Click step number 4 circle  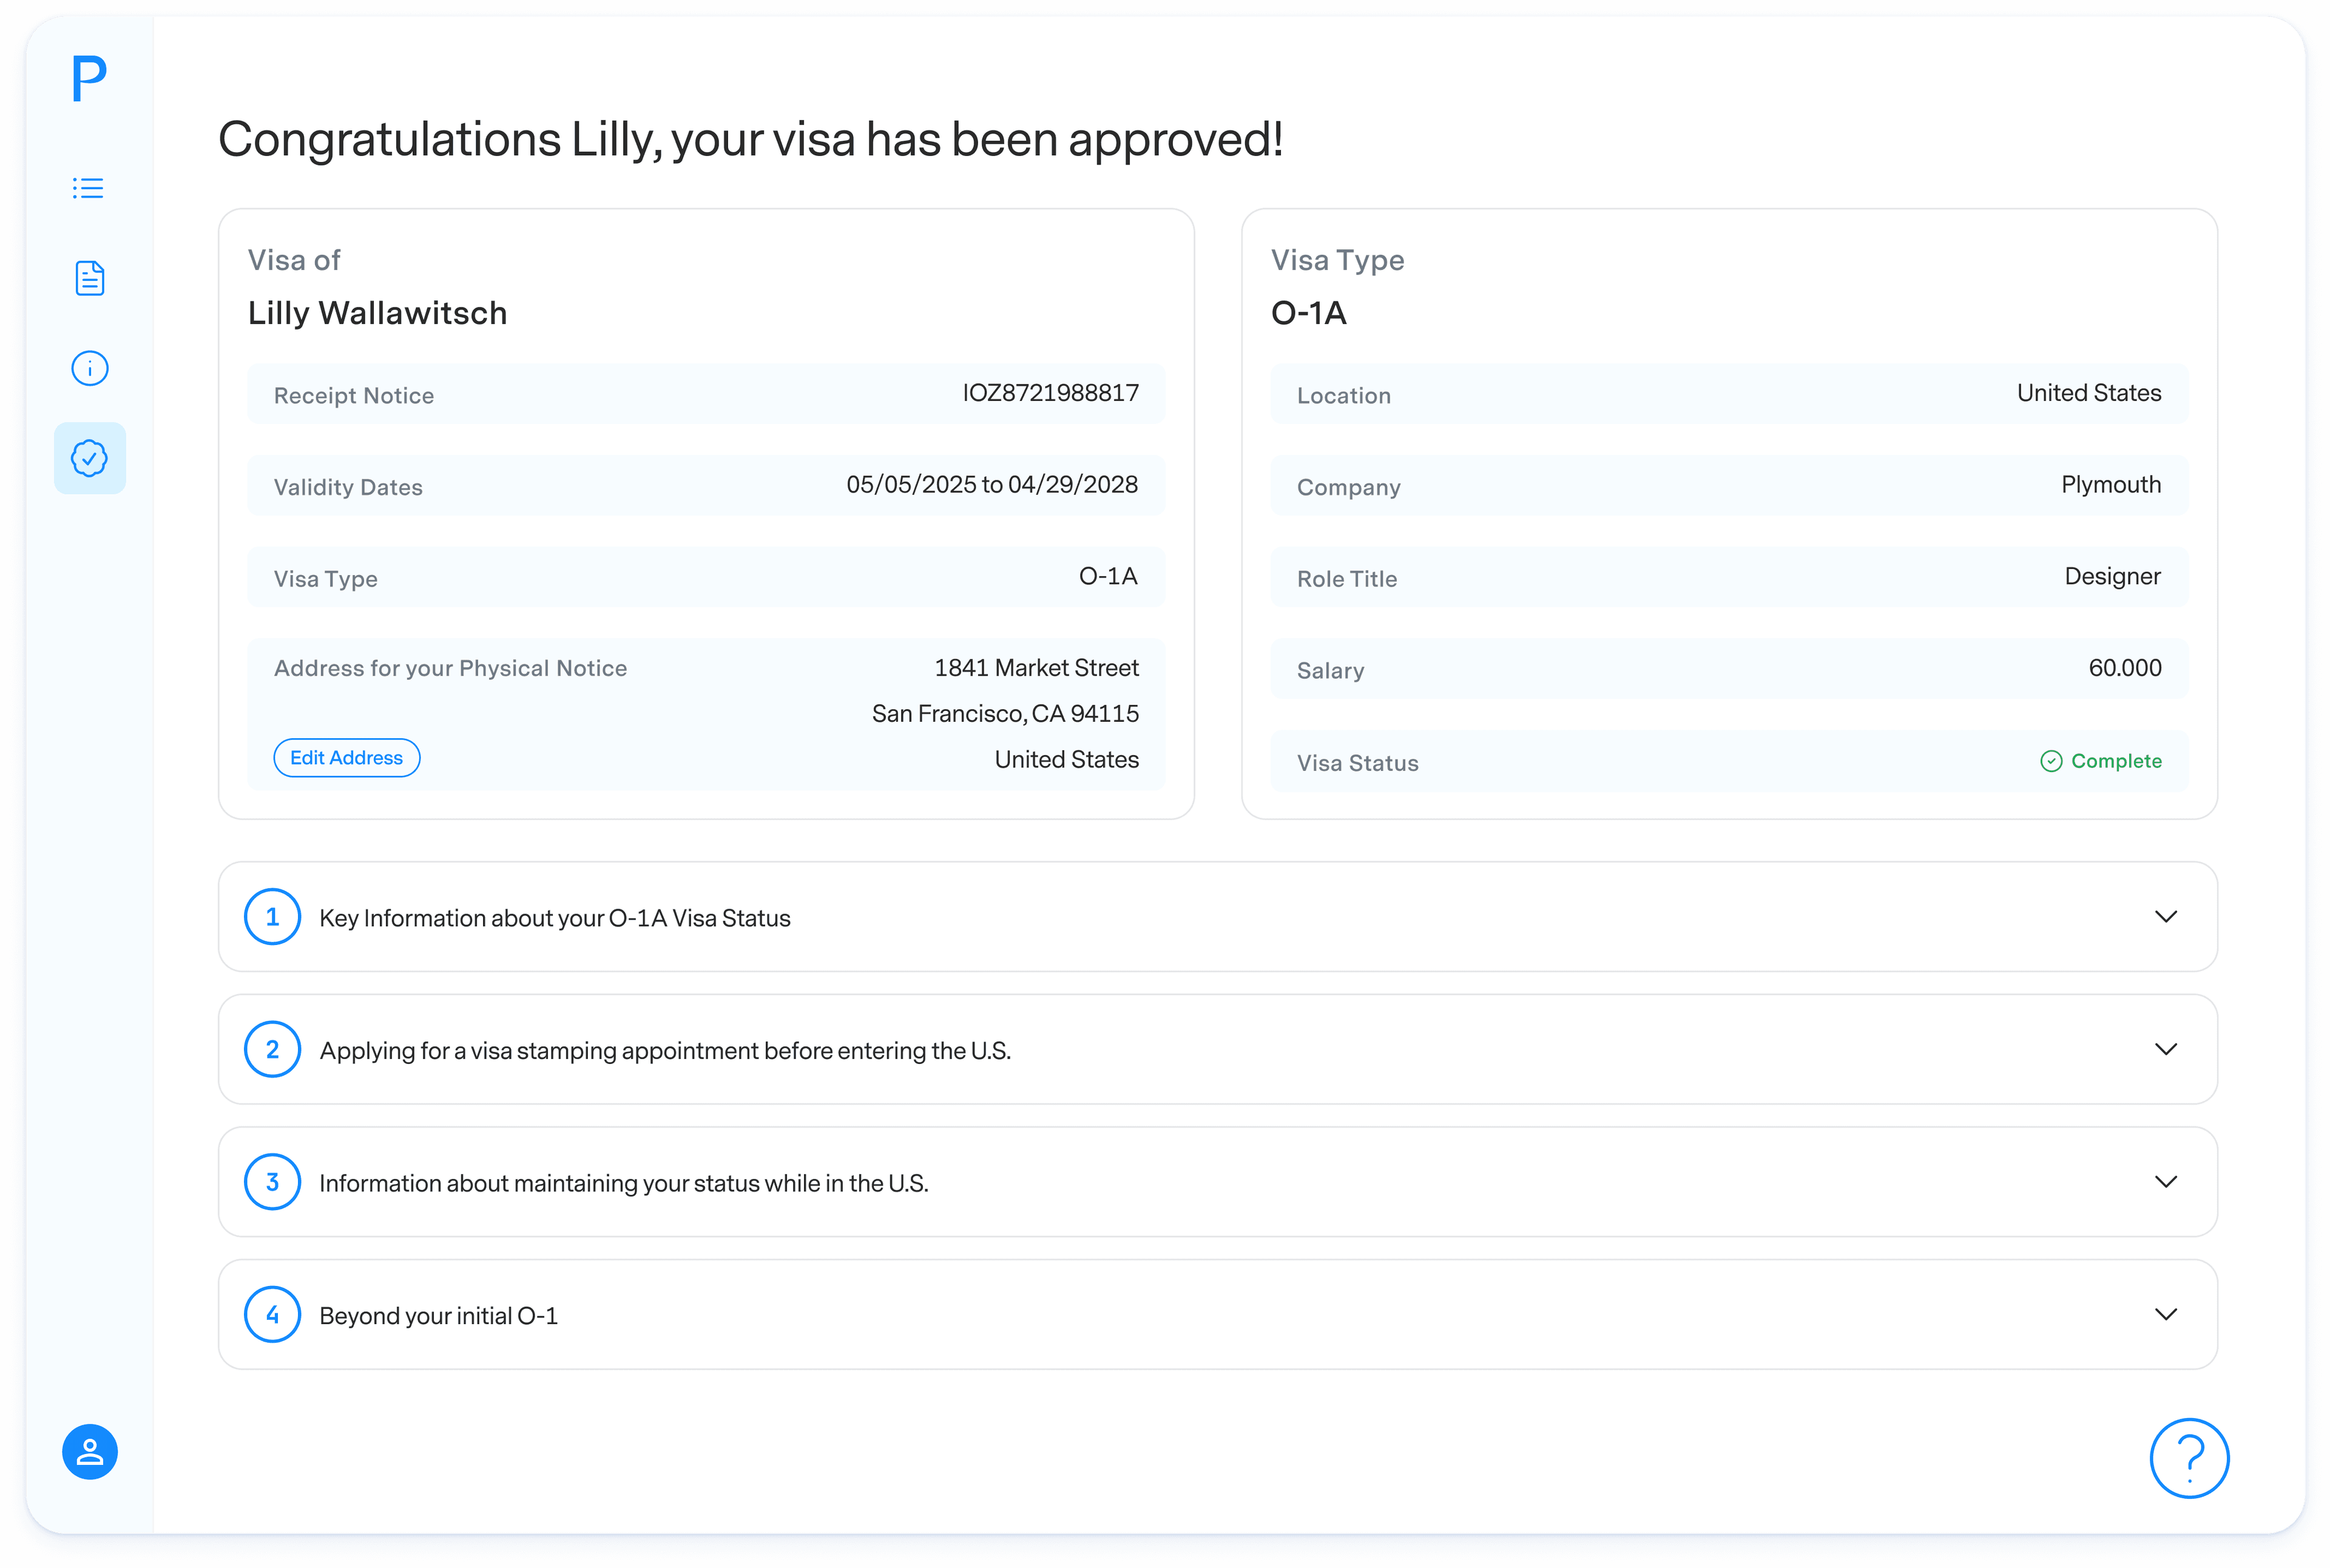tap(272, 1314)
